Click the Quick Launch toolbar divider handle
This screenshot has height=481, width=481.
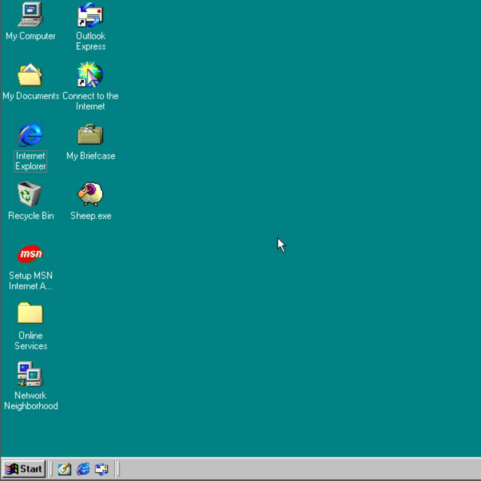click(52, 469)
